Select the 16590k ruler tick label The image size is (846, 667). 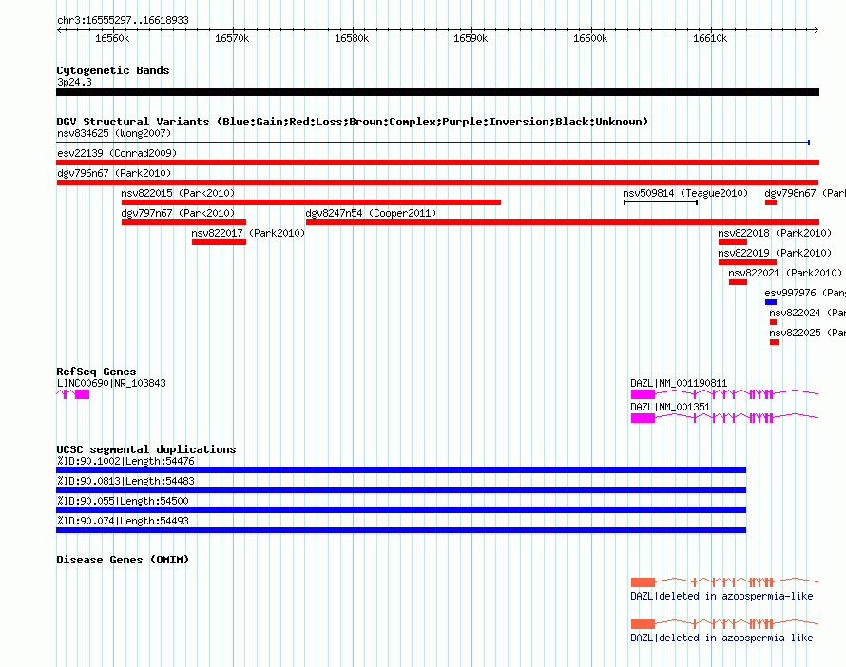click(x=471, y=38)
